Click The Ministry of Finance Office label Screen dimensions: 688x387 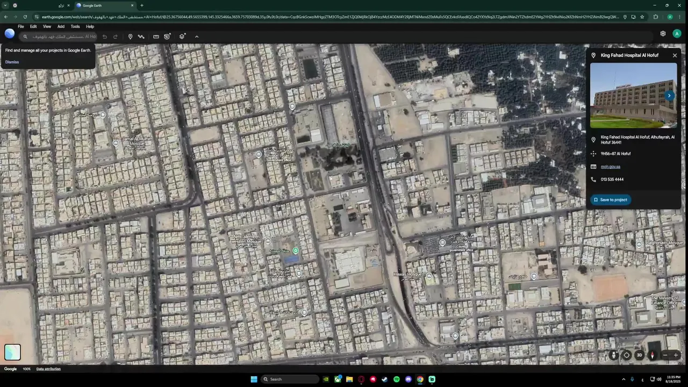(664, 300)
